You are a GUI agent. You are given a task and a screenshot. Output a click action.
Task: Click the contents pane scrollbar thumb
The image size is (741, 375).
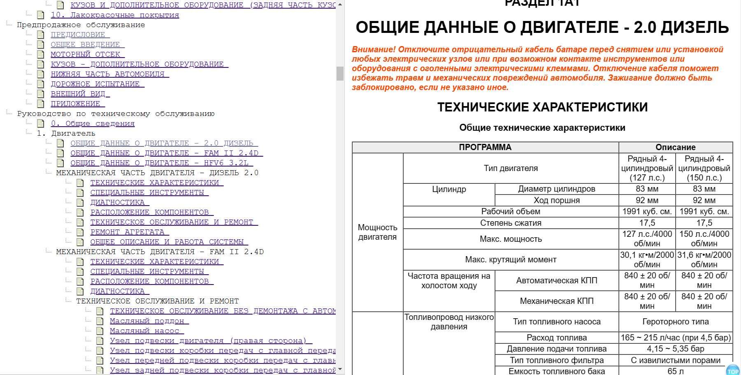pyautogui.click(x=340, y=74)
